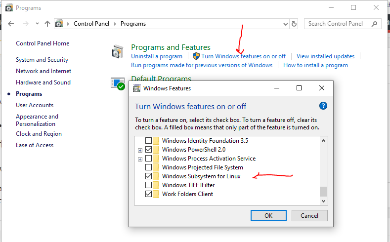This screenshot has height=242, width=390.
Task: Enable Windows Projected File System checkbox
Action: [148, 167]
